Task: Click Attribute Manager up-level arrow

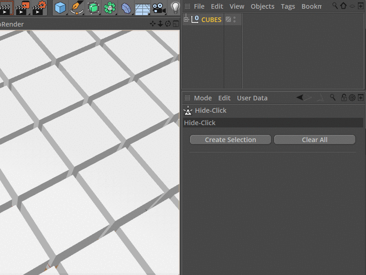Action: [321, 98]
